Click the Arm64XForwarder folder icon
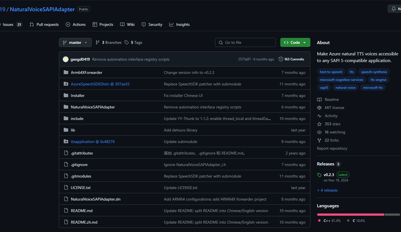401x232 pixels. [66, 72]
